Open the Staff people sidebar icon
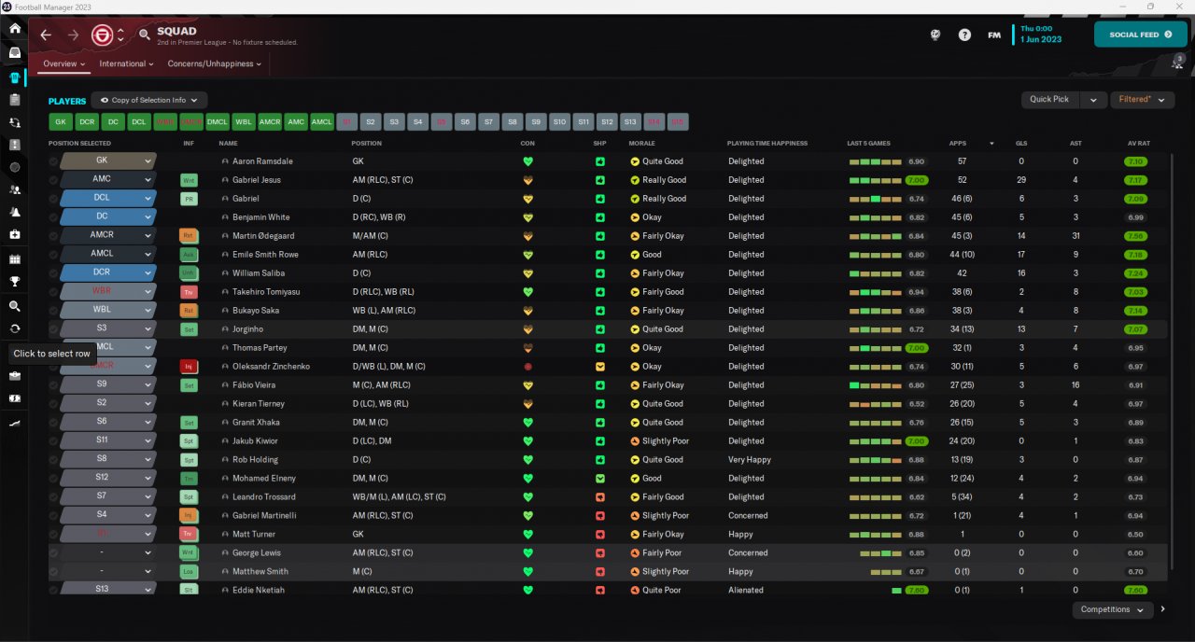Image resolution: width=1195 pixels, height=642 pixels. coord(15,189)
